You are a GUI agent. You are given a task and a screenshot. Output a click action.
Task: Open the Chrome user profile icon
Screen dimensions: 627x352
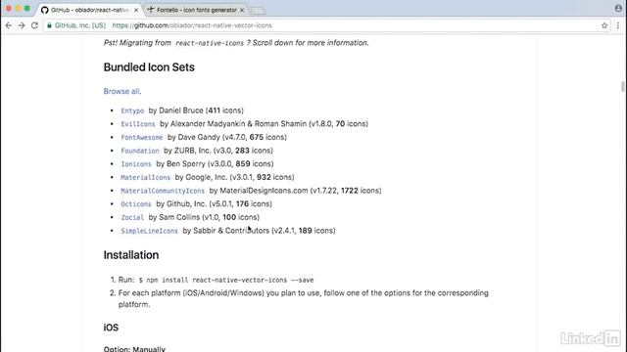tap(618, 8)
